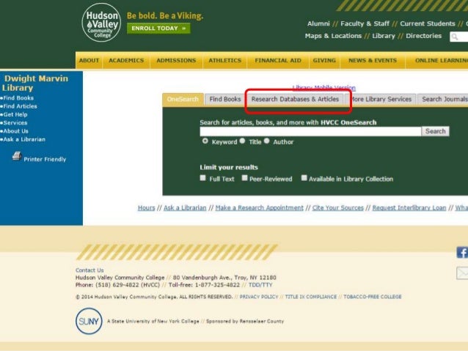Open Ask a Librarian link below search
Image resolution: width=468 pixels, height=351 pixels.
click(x=185, y=208)
